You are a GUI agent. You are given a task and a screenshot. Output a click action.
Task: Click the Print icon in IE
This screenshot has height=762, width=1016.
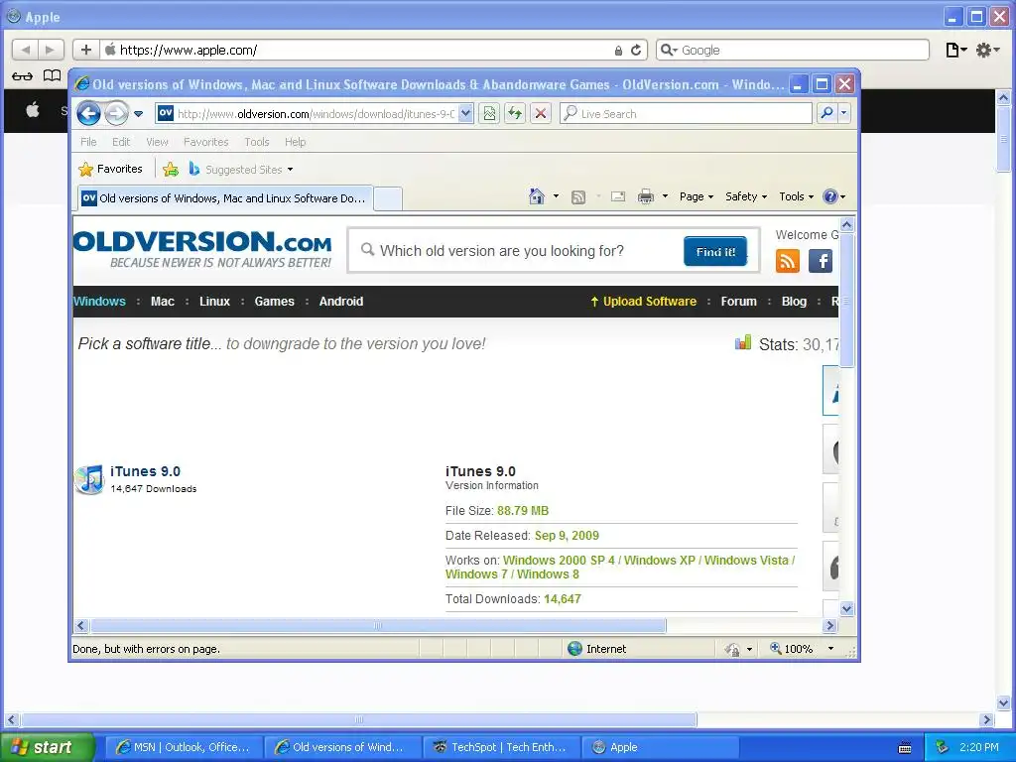pos(645,196)
